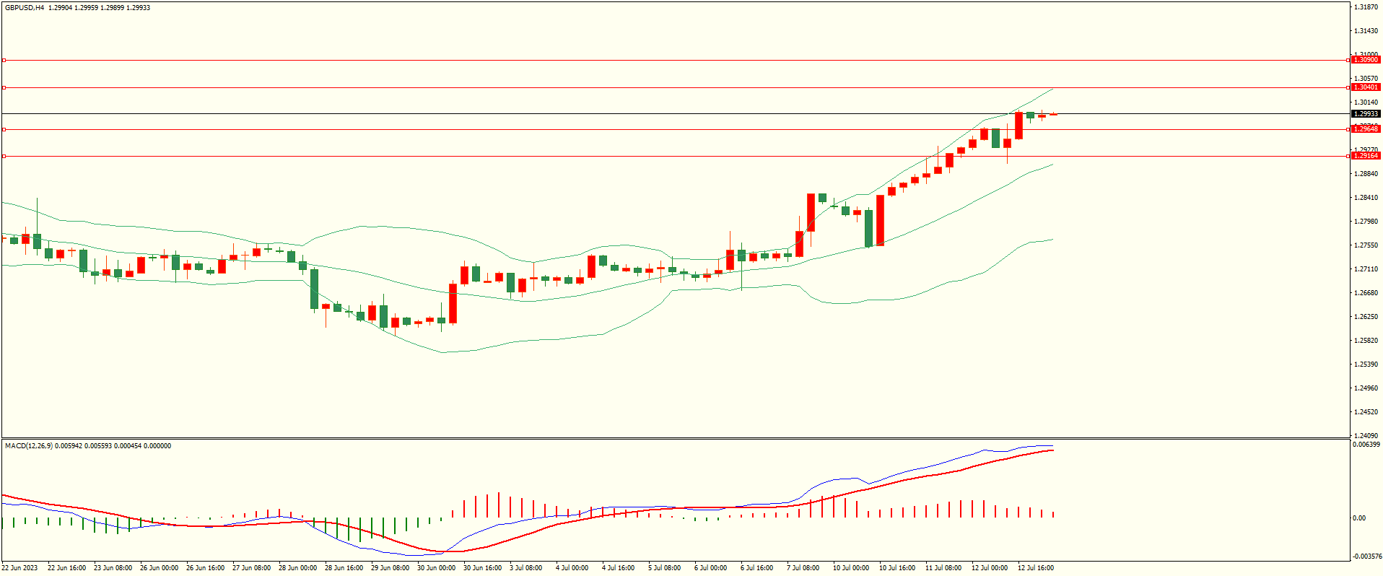Click the 4 Jul 16:00 time label
The width and height of the screenshot is (1383, 576).
pos(618,568)
